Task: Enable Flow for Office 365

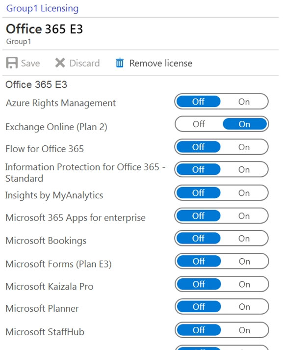Action: 244,147
